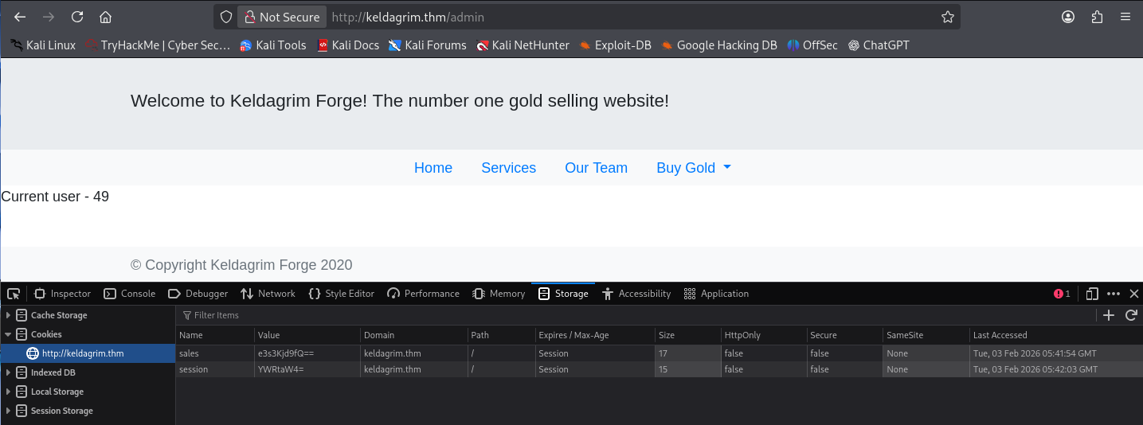This screenshot has height=425, width=1143.
Task: Open the extensions puzzle icon
Action: 1097,17
